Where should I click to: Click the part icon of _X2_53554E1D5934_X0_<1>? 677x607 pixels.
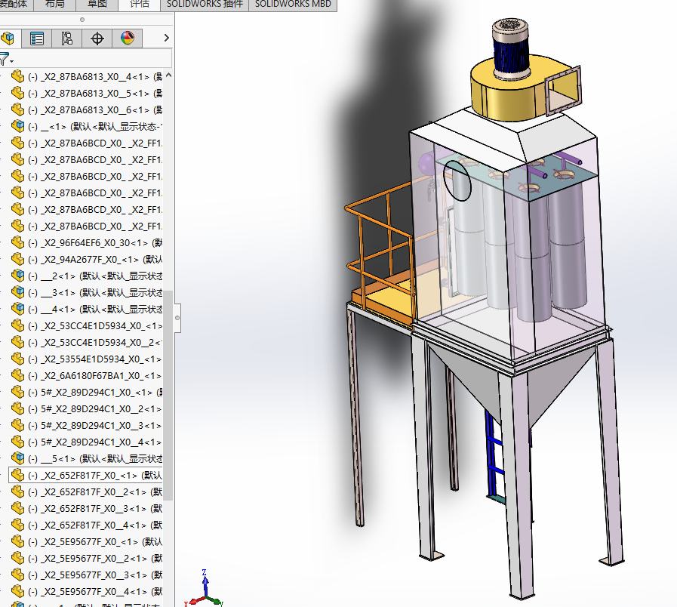(17, 359)
